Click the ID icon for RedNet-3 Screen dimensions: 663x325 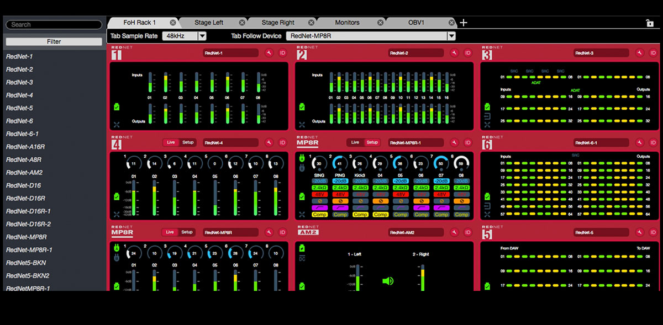[x=653, y=53]
